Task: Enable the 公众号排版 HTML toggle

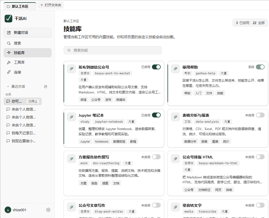Action: click(x=260, y=157)
